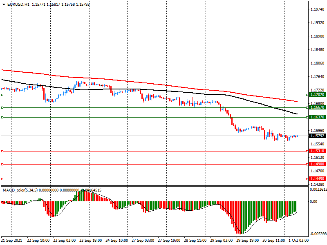Select the green 1.17070 price level tag
The width and height of the screenshot is (327, 245).
click(317, 95)
